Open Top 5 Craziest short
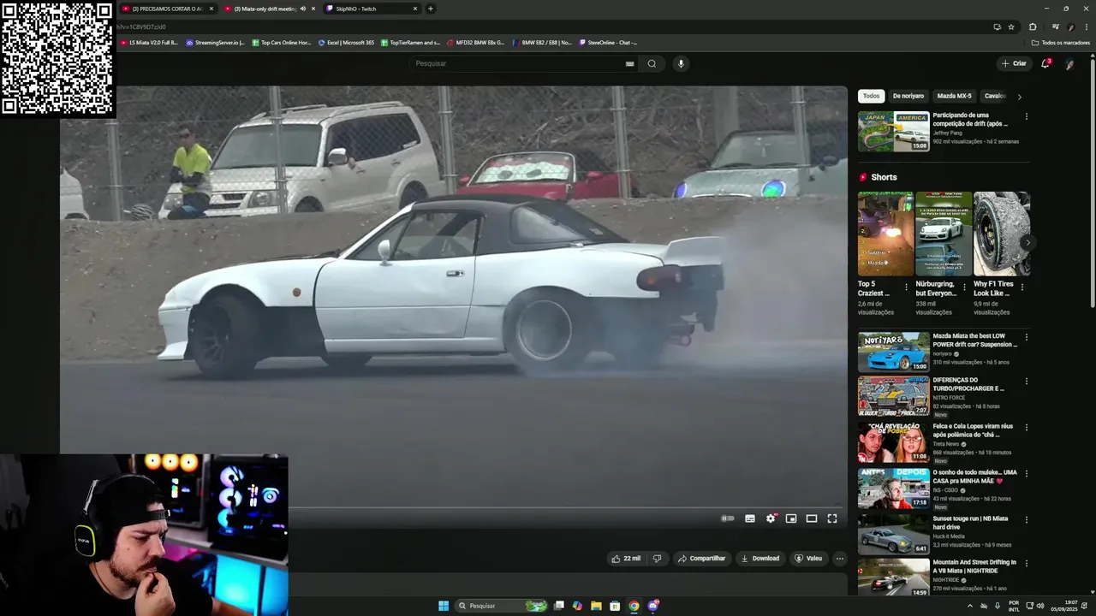This screenshot has width=1096, height=616. click(885, 233)
